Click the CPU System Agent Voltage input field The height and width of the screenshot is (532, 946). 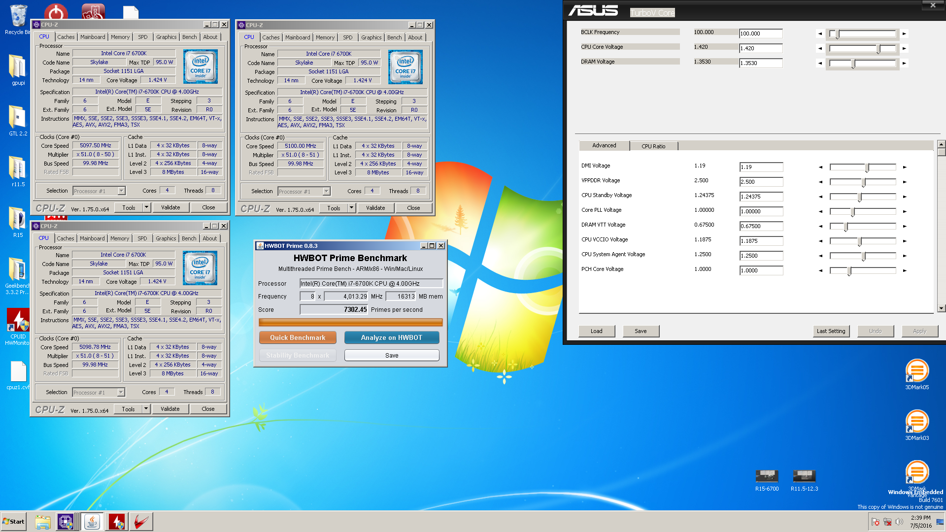(x=761, y=256)
